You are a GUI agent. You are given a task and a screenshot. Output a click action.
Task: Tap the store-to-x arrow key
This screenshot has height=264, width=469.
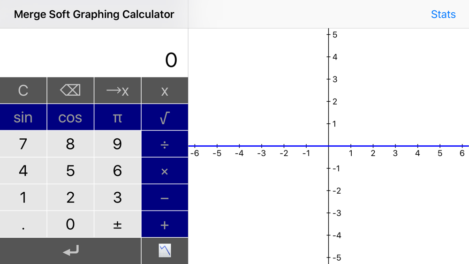[118, 91]
